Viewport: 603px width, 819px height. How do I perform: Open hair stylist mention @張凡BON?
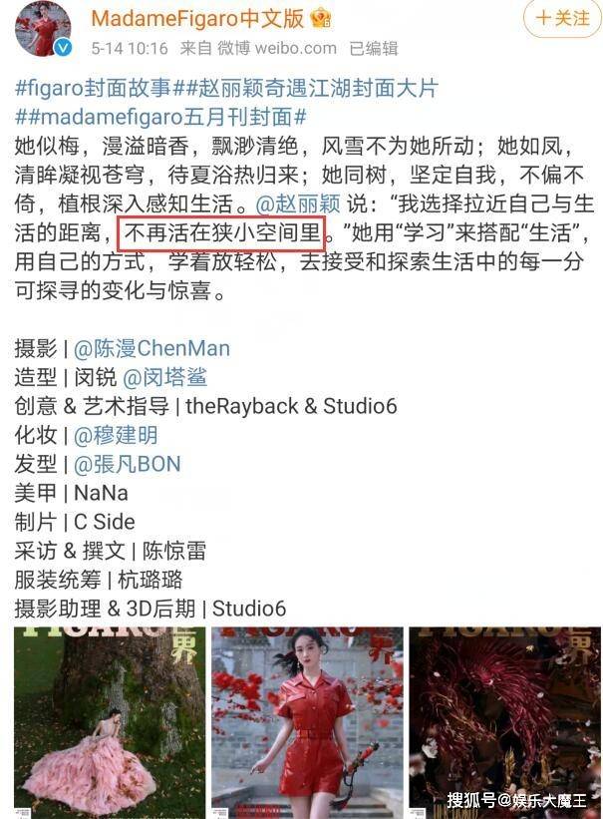coord(128,464)
